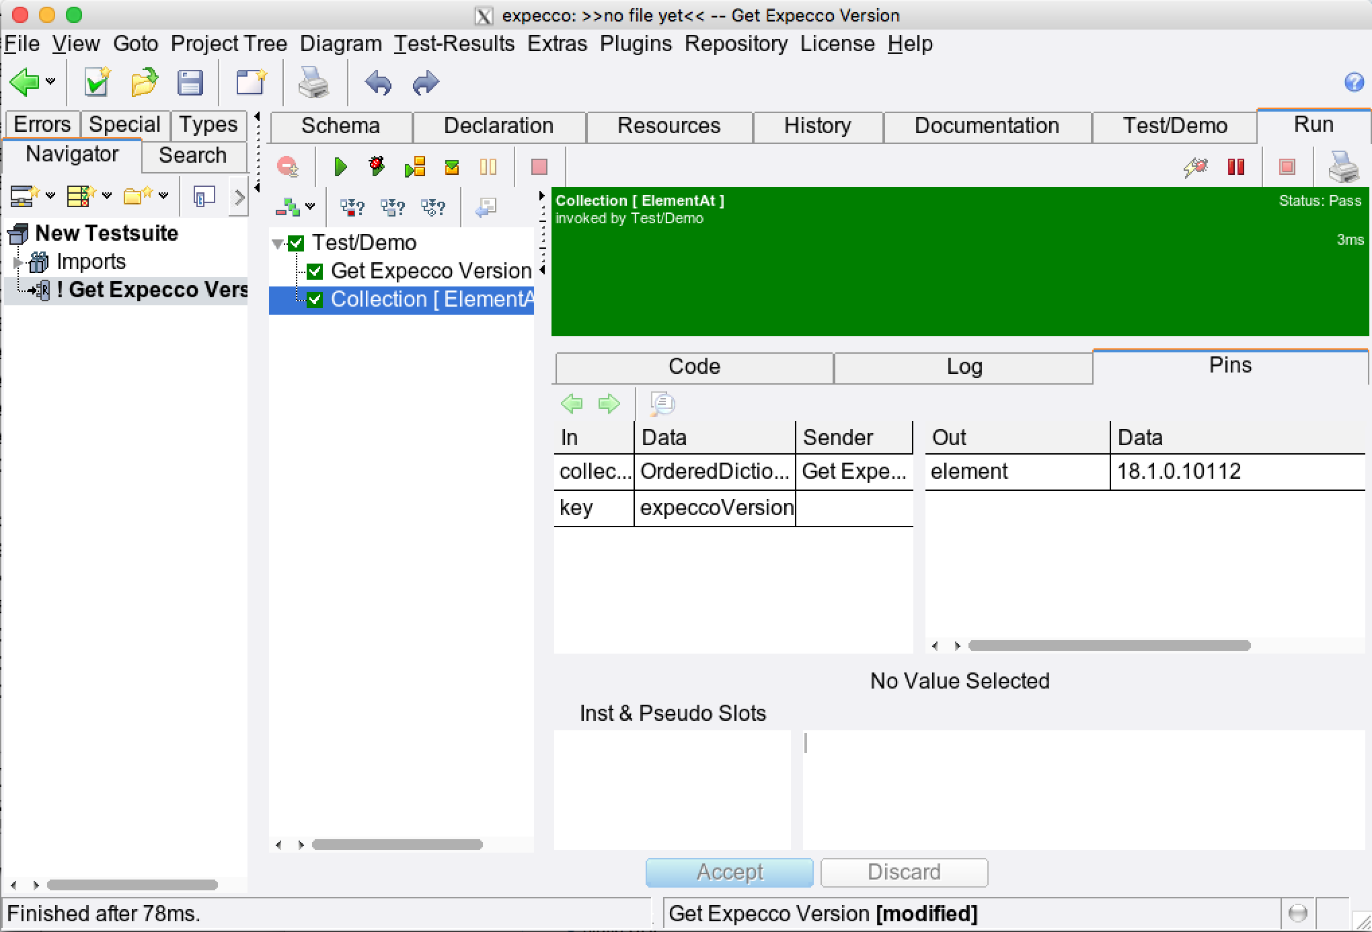Open the green back arrow dropdown

[51, 82]
